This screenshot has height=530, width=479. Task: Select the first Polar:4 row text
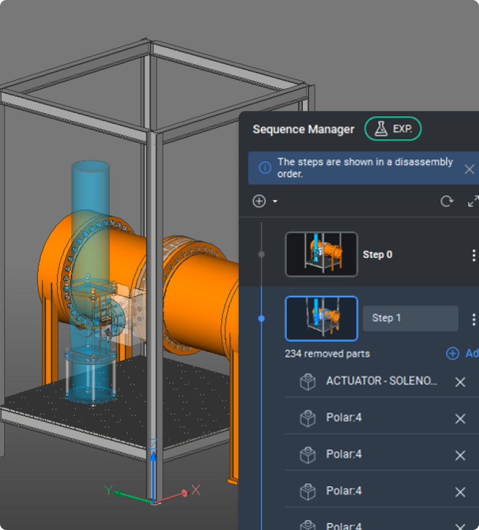coord(344,418)
